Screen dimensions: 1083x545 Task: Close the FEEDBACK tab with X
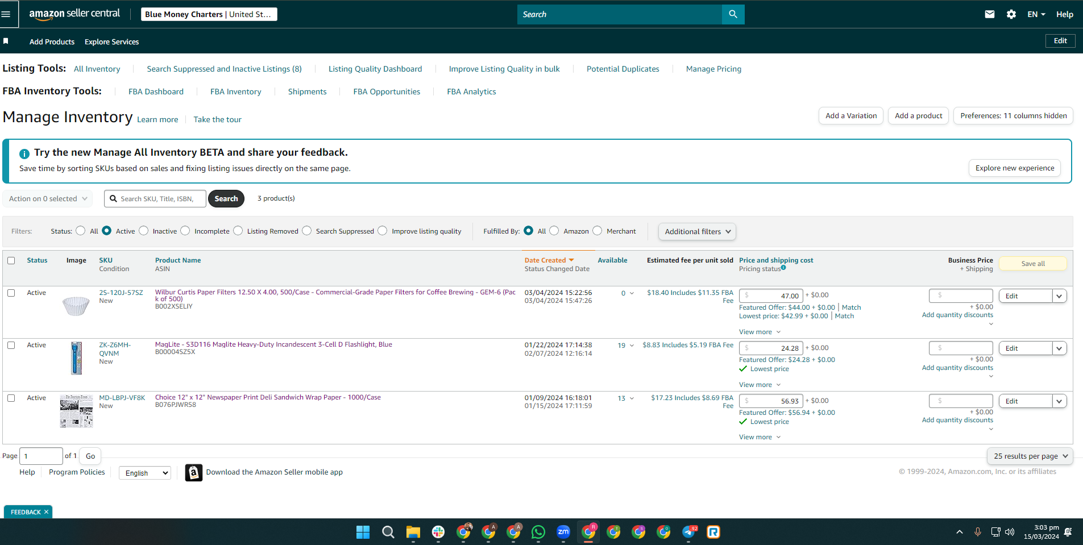click(46, 512)
